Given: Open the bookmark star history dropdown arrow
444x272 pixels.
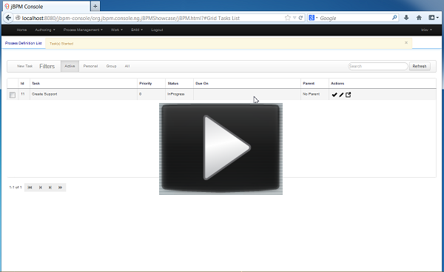Looking at the screenshot, I should point(295,18).
